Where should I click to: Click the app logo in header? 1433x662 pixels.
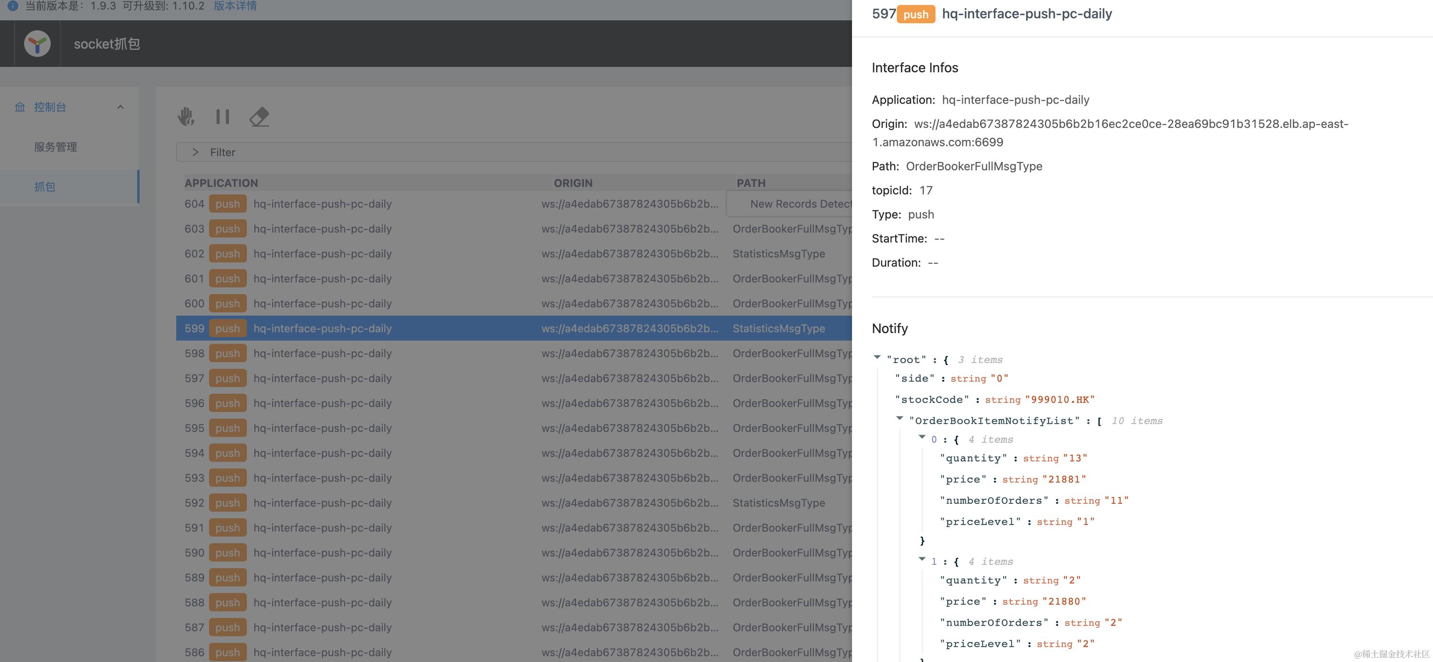click(x=37, y=44)
